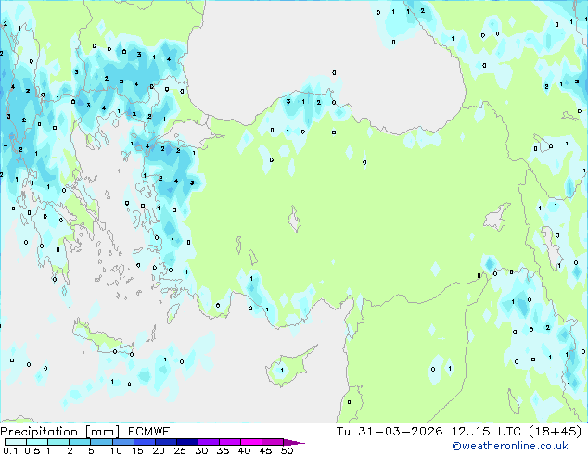Click the "Precipitation [mm]" title text
The height and width of the screenshot is (454, 588).
click(60, 432)
